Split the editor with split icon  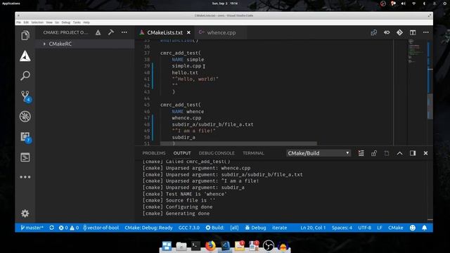tap(413, 32)
